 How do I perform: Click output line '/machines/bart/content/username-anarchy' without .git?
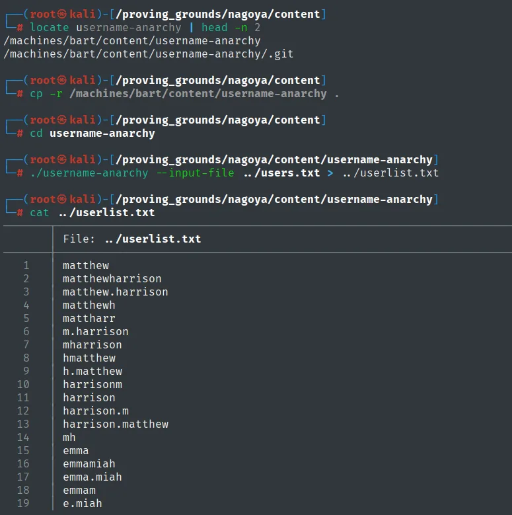click(132, 41)
